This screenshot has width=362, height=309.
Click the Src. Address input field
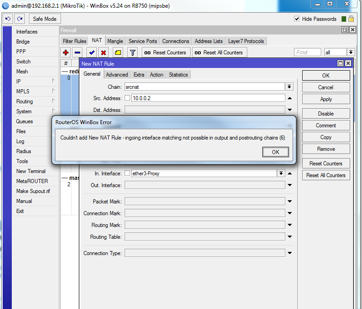208,98
